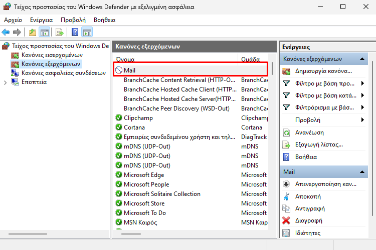The height and width of the screenshot is (250, 376).
Task: Click Απενεργοποίηση καν... action link
Action: (x=326, y=184)
